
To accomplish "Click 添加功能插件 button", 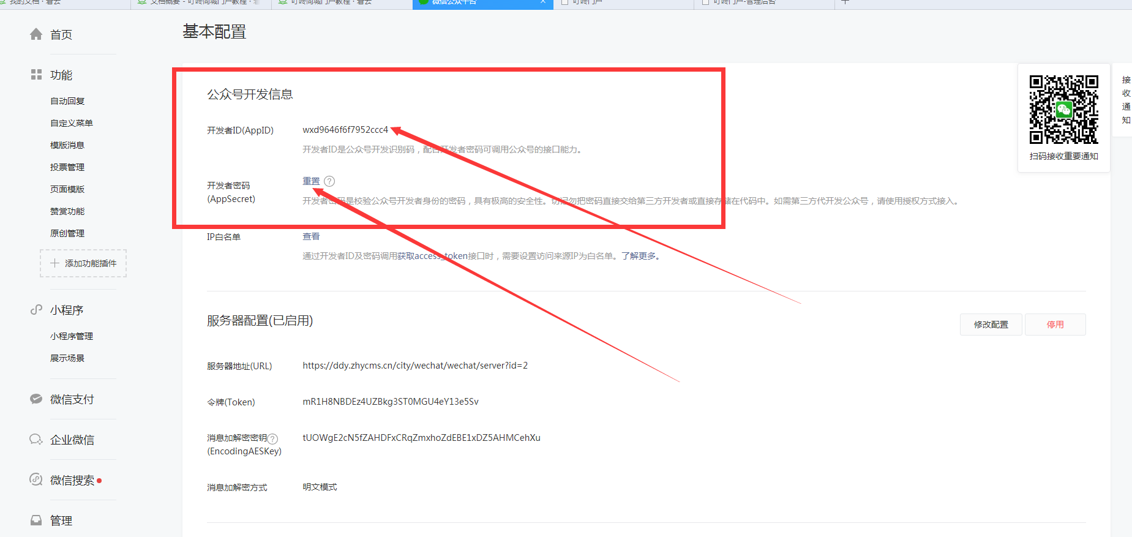I will [x=83, y=263].
